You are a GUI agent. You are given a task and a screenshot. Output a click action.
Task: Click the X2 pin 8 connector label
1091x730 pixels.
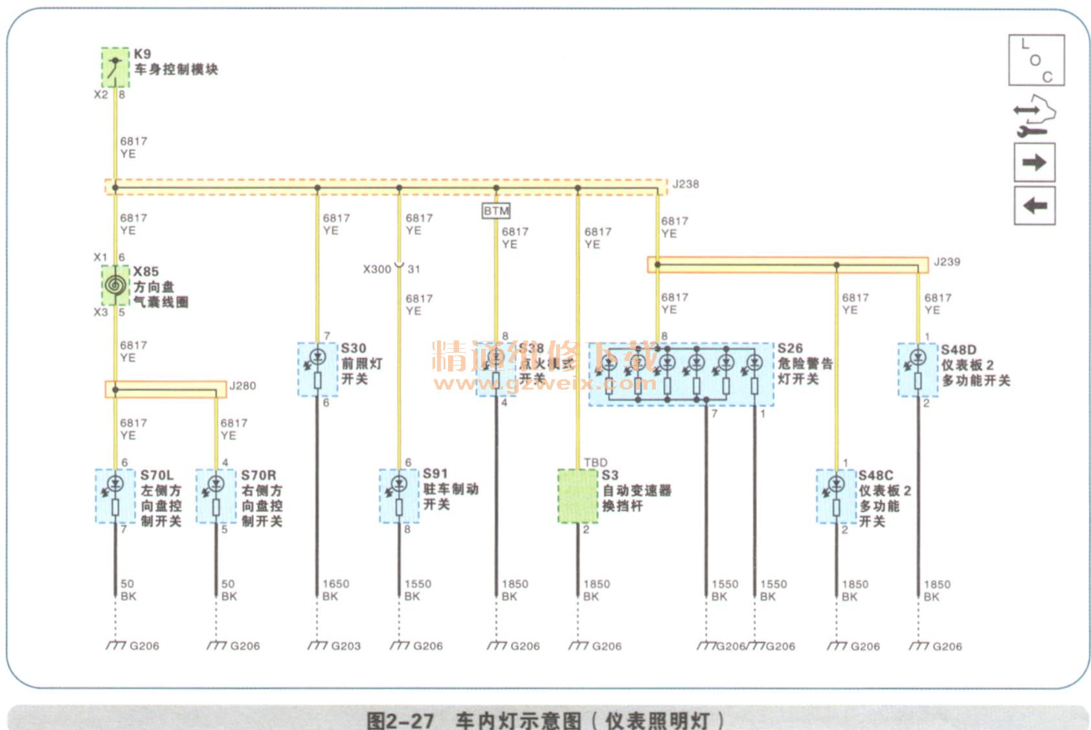[x=110, y=94]
